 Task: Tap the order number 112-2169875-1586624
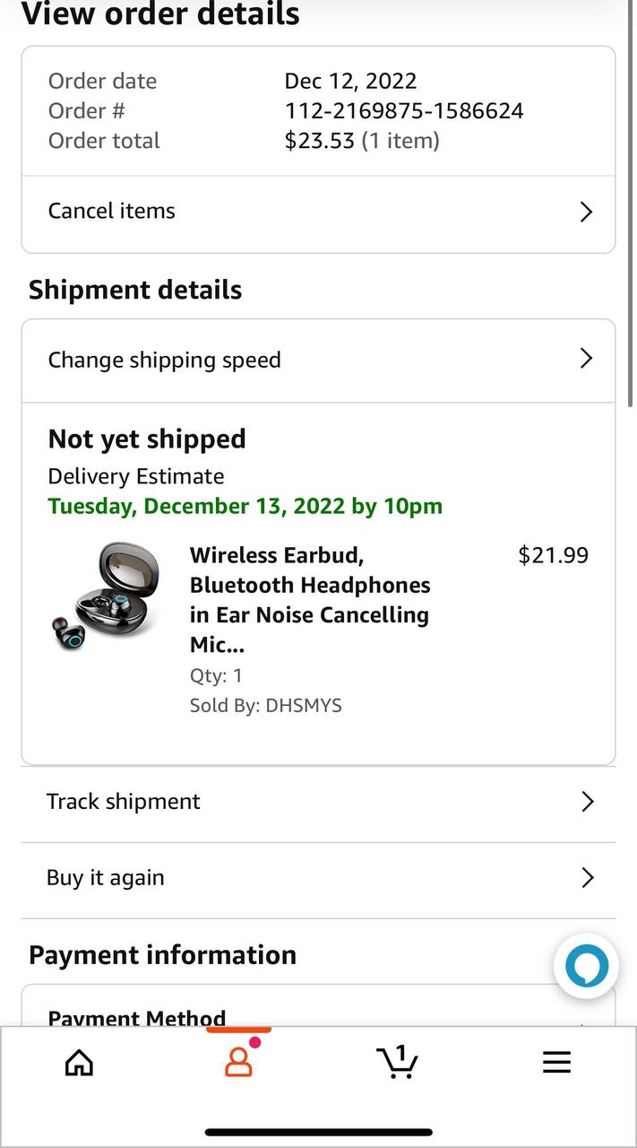[404, 111]
